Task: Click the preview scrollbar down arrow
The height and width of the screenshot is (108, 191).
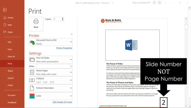Action: tap(186, 106)
